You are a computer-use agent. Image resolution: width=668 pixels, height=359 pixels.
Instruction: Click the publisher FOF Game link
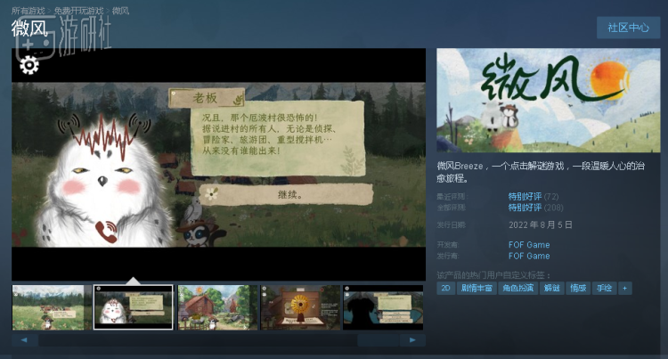click(529, 256)
